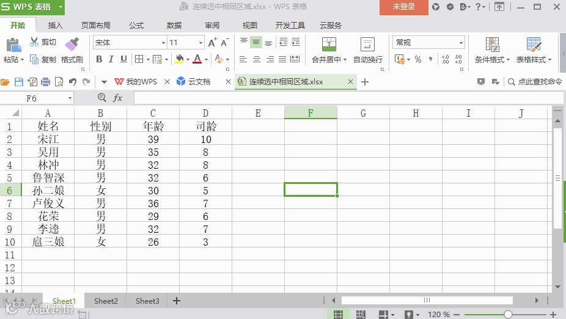Expand the 粘贴 paste options arrow

coord(21,59)
